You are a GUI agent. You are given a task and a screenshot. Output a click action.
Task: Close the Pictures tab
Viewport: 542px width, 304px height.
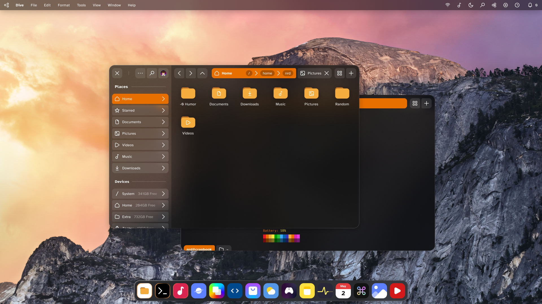327,73
